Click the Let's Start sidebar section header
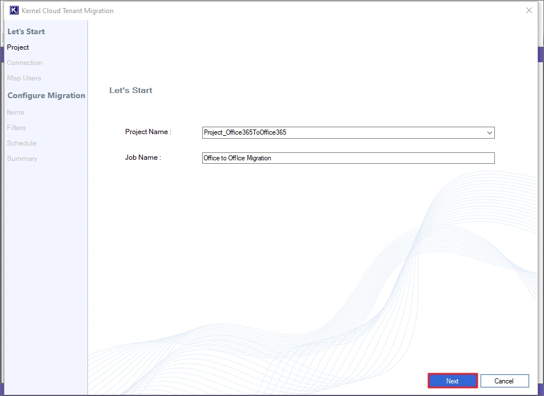Image resolution: width=544 pixels, height=396 pixels. click(26, 31)
